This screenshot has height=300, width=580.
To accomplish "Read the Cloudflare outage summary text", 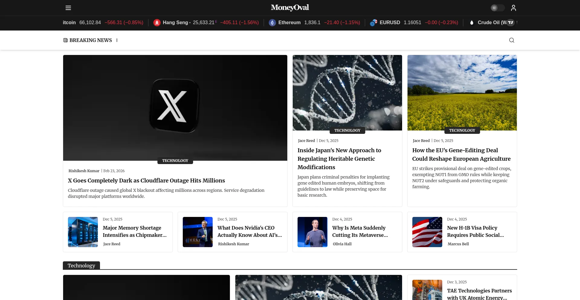I will click(x=166, y=193).
